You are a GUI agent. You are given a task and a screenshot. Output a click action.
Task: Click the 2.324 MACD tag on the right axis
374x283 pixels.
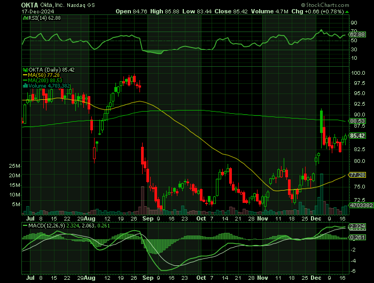tap(357, 226)
